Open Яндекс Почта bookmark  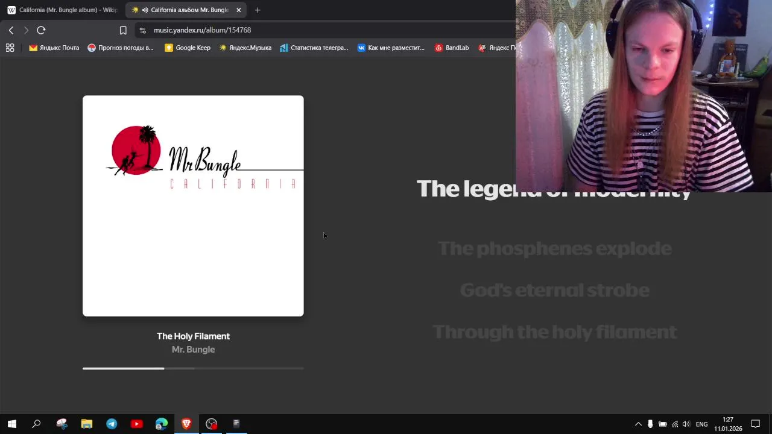click(x=54, y=48)
